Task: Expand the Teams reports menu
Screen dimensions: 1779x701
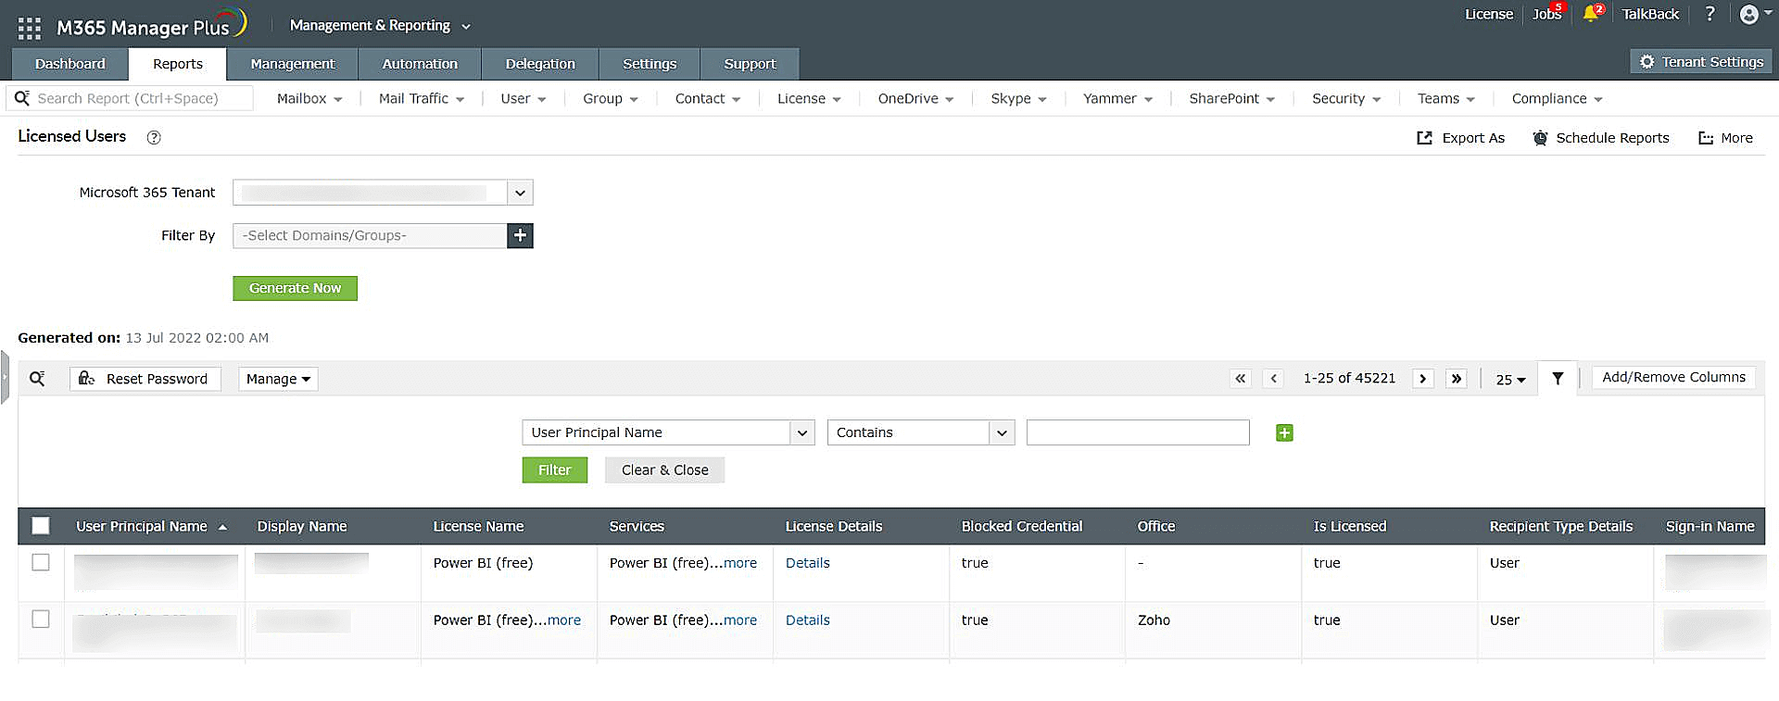Action: pos(1445,98)
